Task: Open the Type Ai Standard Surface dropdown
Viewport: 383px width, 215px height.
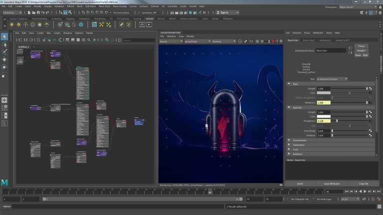Action: coord(332,79)
